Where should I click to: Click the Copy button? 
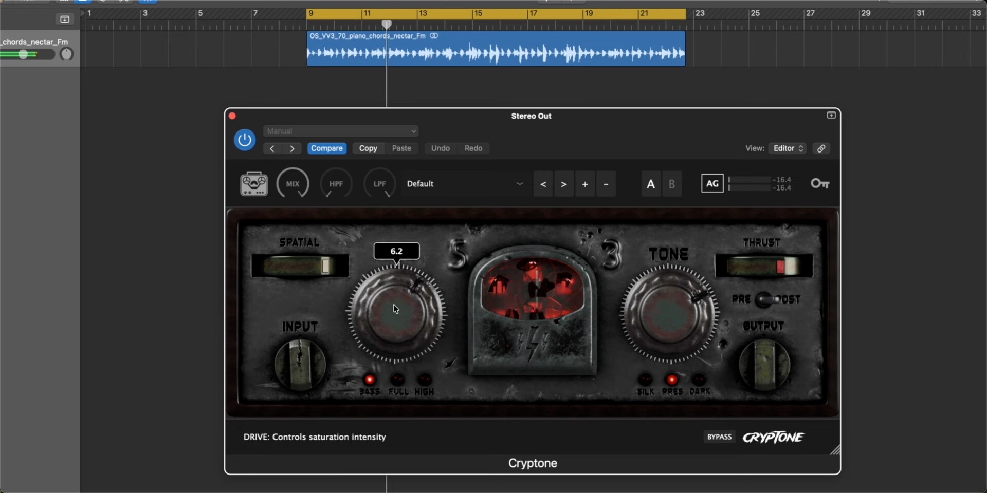pyautogui.click(x=368, y=148)
